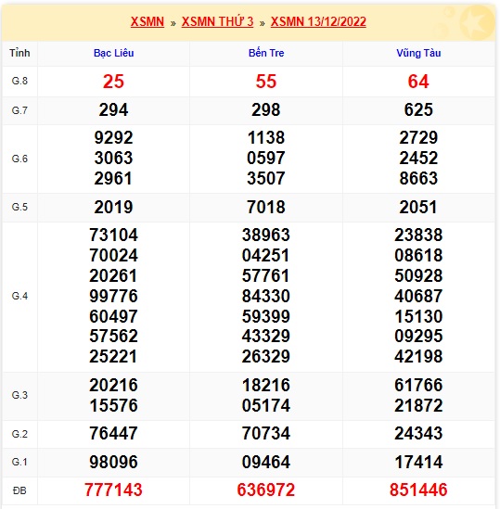Open the Vũng Tàu province link
This screenshot has width=500, height=509.
(418, 53)
